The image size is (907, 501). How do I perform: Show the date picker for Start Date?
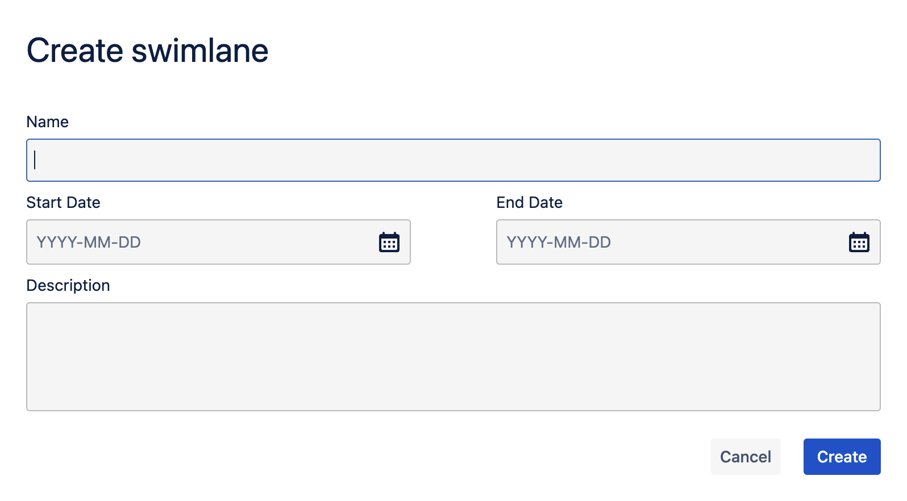[389, 243]
